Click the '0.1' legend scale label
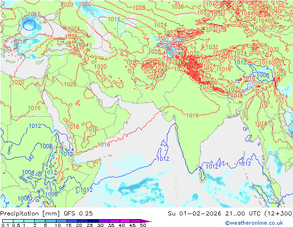 (x=5, y=225)
